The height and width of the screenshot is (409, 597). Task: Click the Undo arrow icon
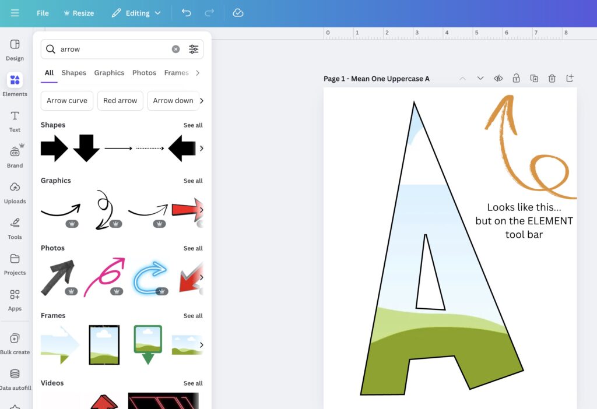(186, 13)
